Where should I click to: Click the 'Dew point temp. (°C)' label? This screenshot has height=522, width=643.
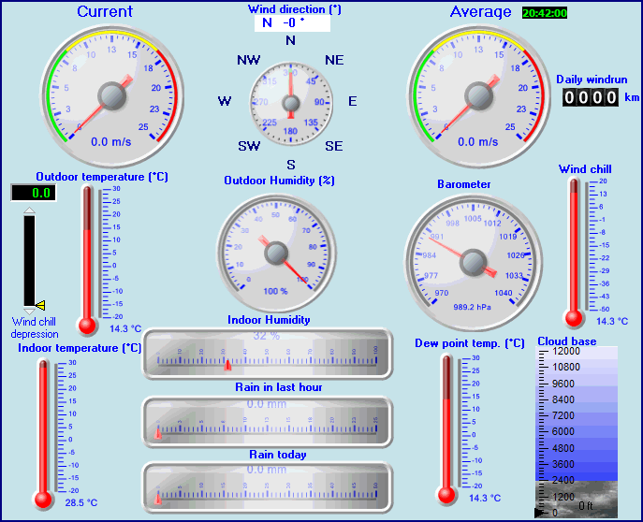pyautogui.click(x=470, y=343)
